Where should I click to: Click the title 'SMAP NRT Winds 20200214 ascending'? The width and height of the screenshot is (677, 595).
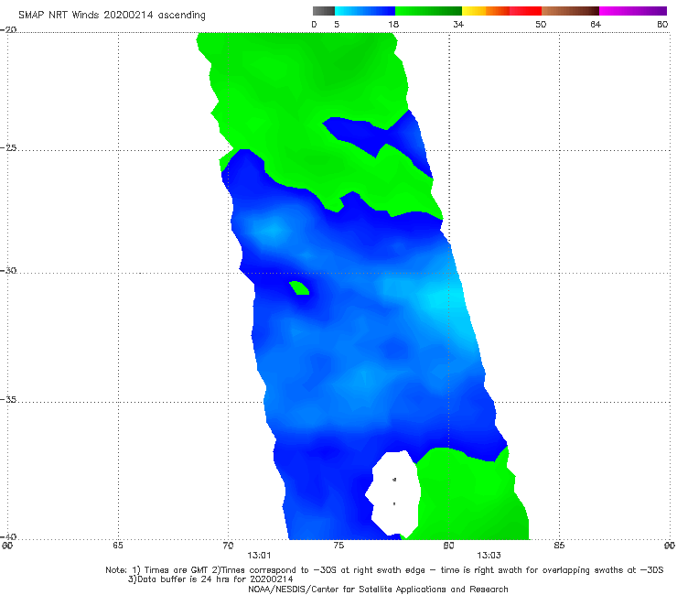(x=112, y=15)
